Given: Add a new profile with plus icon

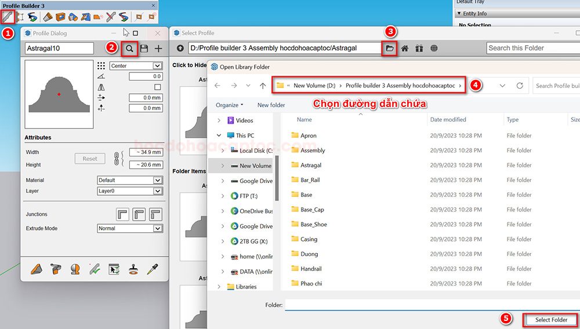Looking at the screenshot, I should point(158,49).
